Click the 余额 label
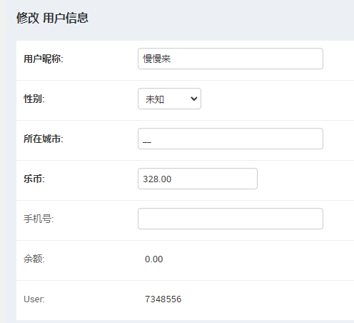Image resolution: width=354 pixels, height=323 pixels. click(34, 259)
